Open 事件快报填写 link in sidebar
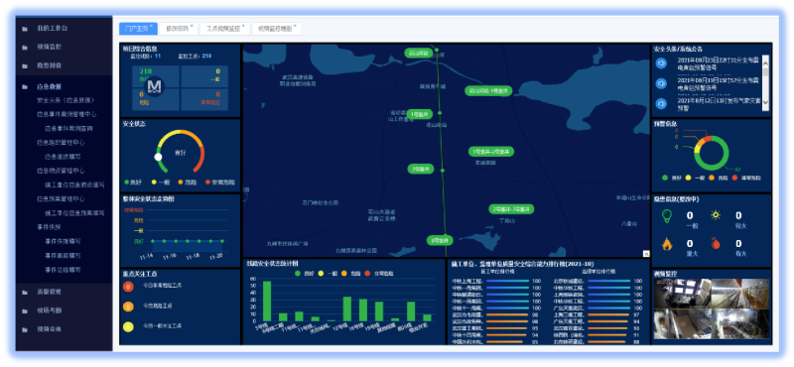Screen dimensions: 794x367 pyautogui.click(x=63, y=241)
